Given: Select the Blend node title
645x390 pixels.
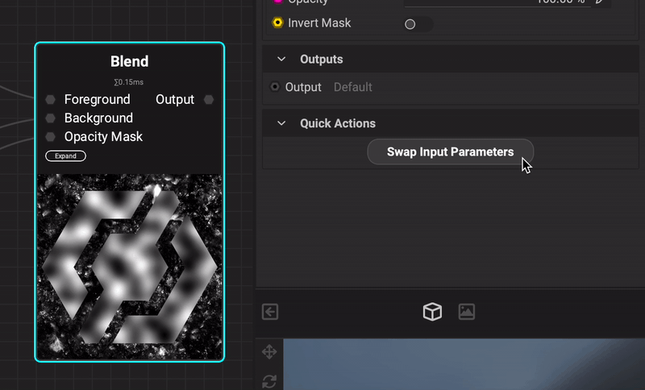Looking at the screenshot, I should 130,61.
